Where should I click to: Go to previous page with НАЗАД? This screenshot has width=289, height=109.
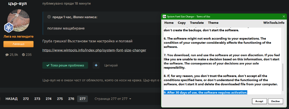click(12, 99)
